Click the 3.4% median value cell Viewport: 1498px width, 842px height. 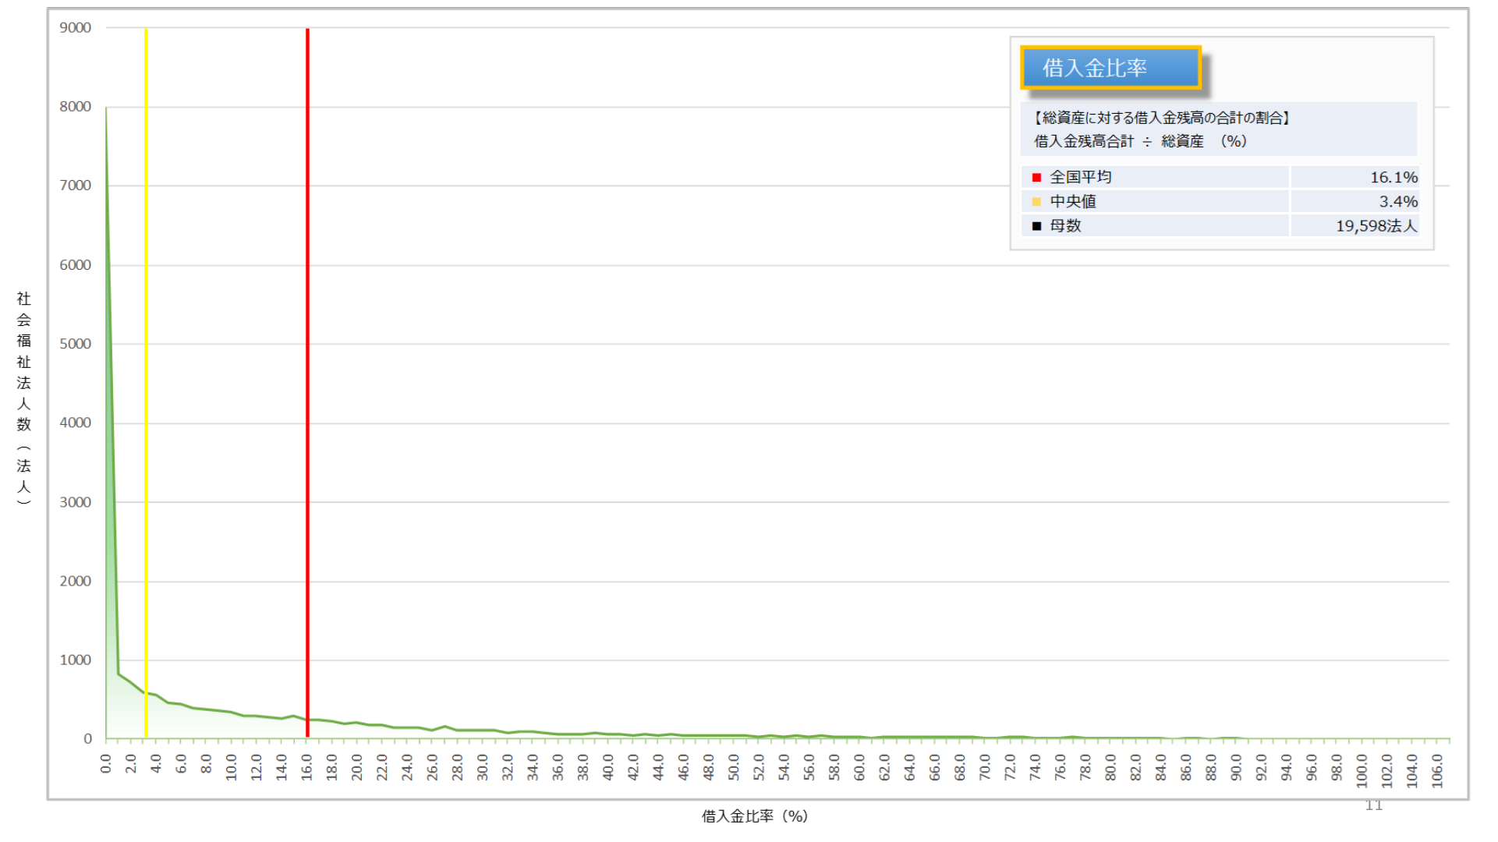coord(1397,201)
